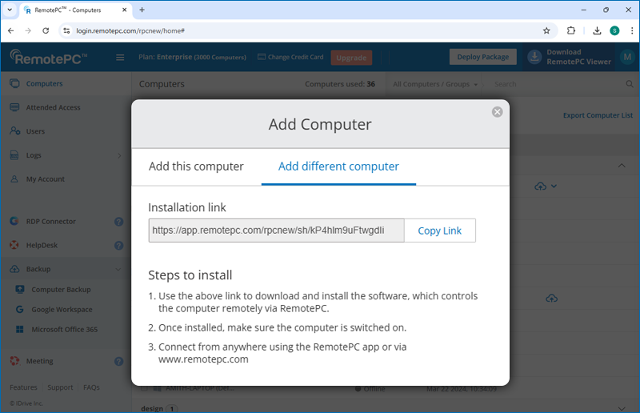Click the search magnifier icon
This screenshot has height=413, width=640.
(630, 84)
